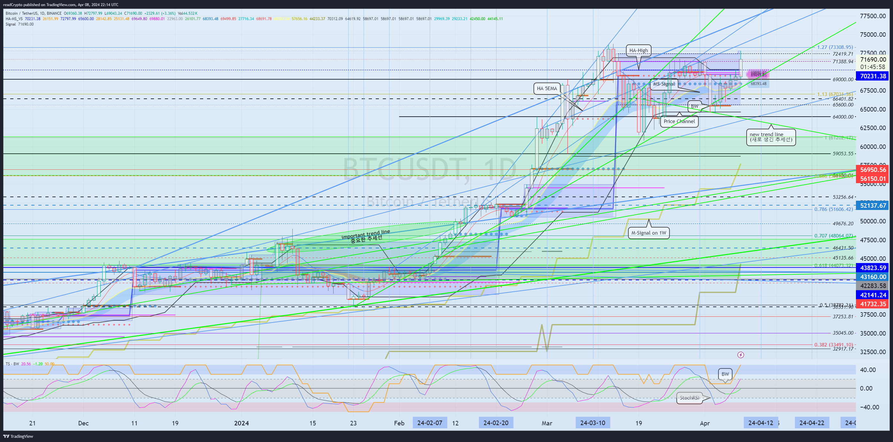Select the 0.786 (51606.42) Fibonacci label
The width and height of the screenshot is (893, 442).
point(833,209)
